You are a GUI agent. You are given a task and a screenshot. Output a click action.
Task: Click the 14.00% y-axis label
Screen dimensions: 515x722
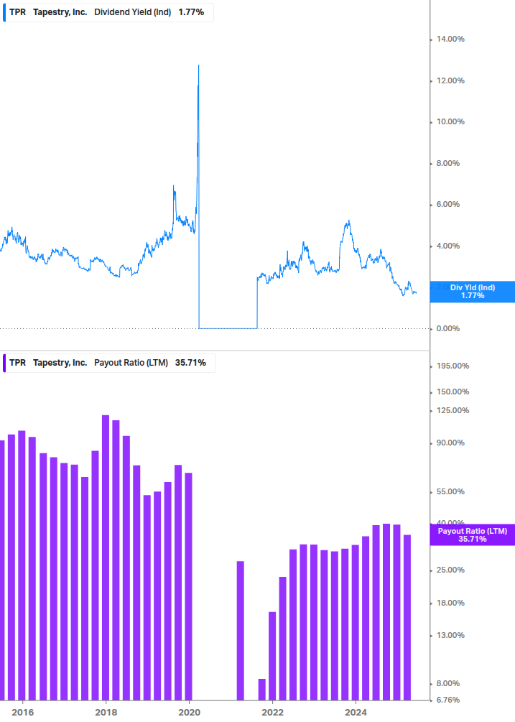point(450,39)
